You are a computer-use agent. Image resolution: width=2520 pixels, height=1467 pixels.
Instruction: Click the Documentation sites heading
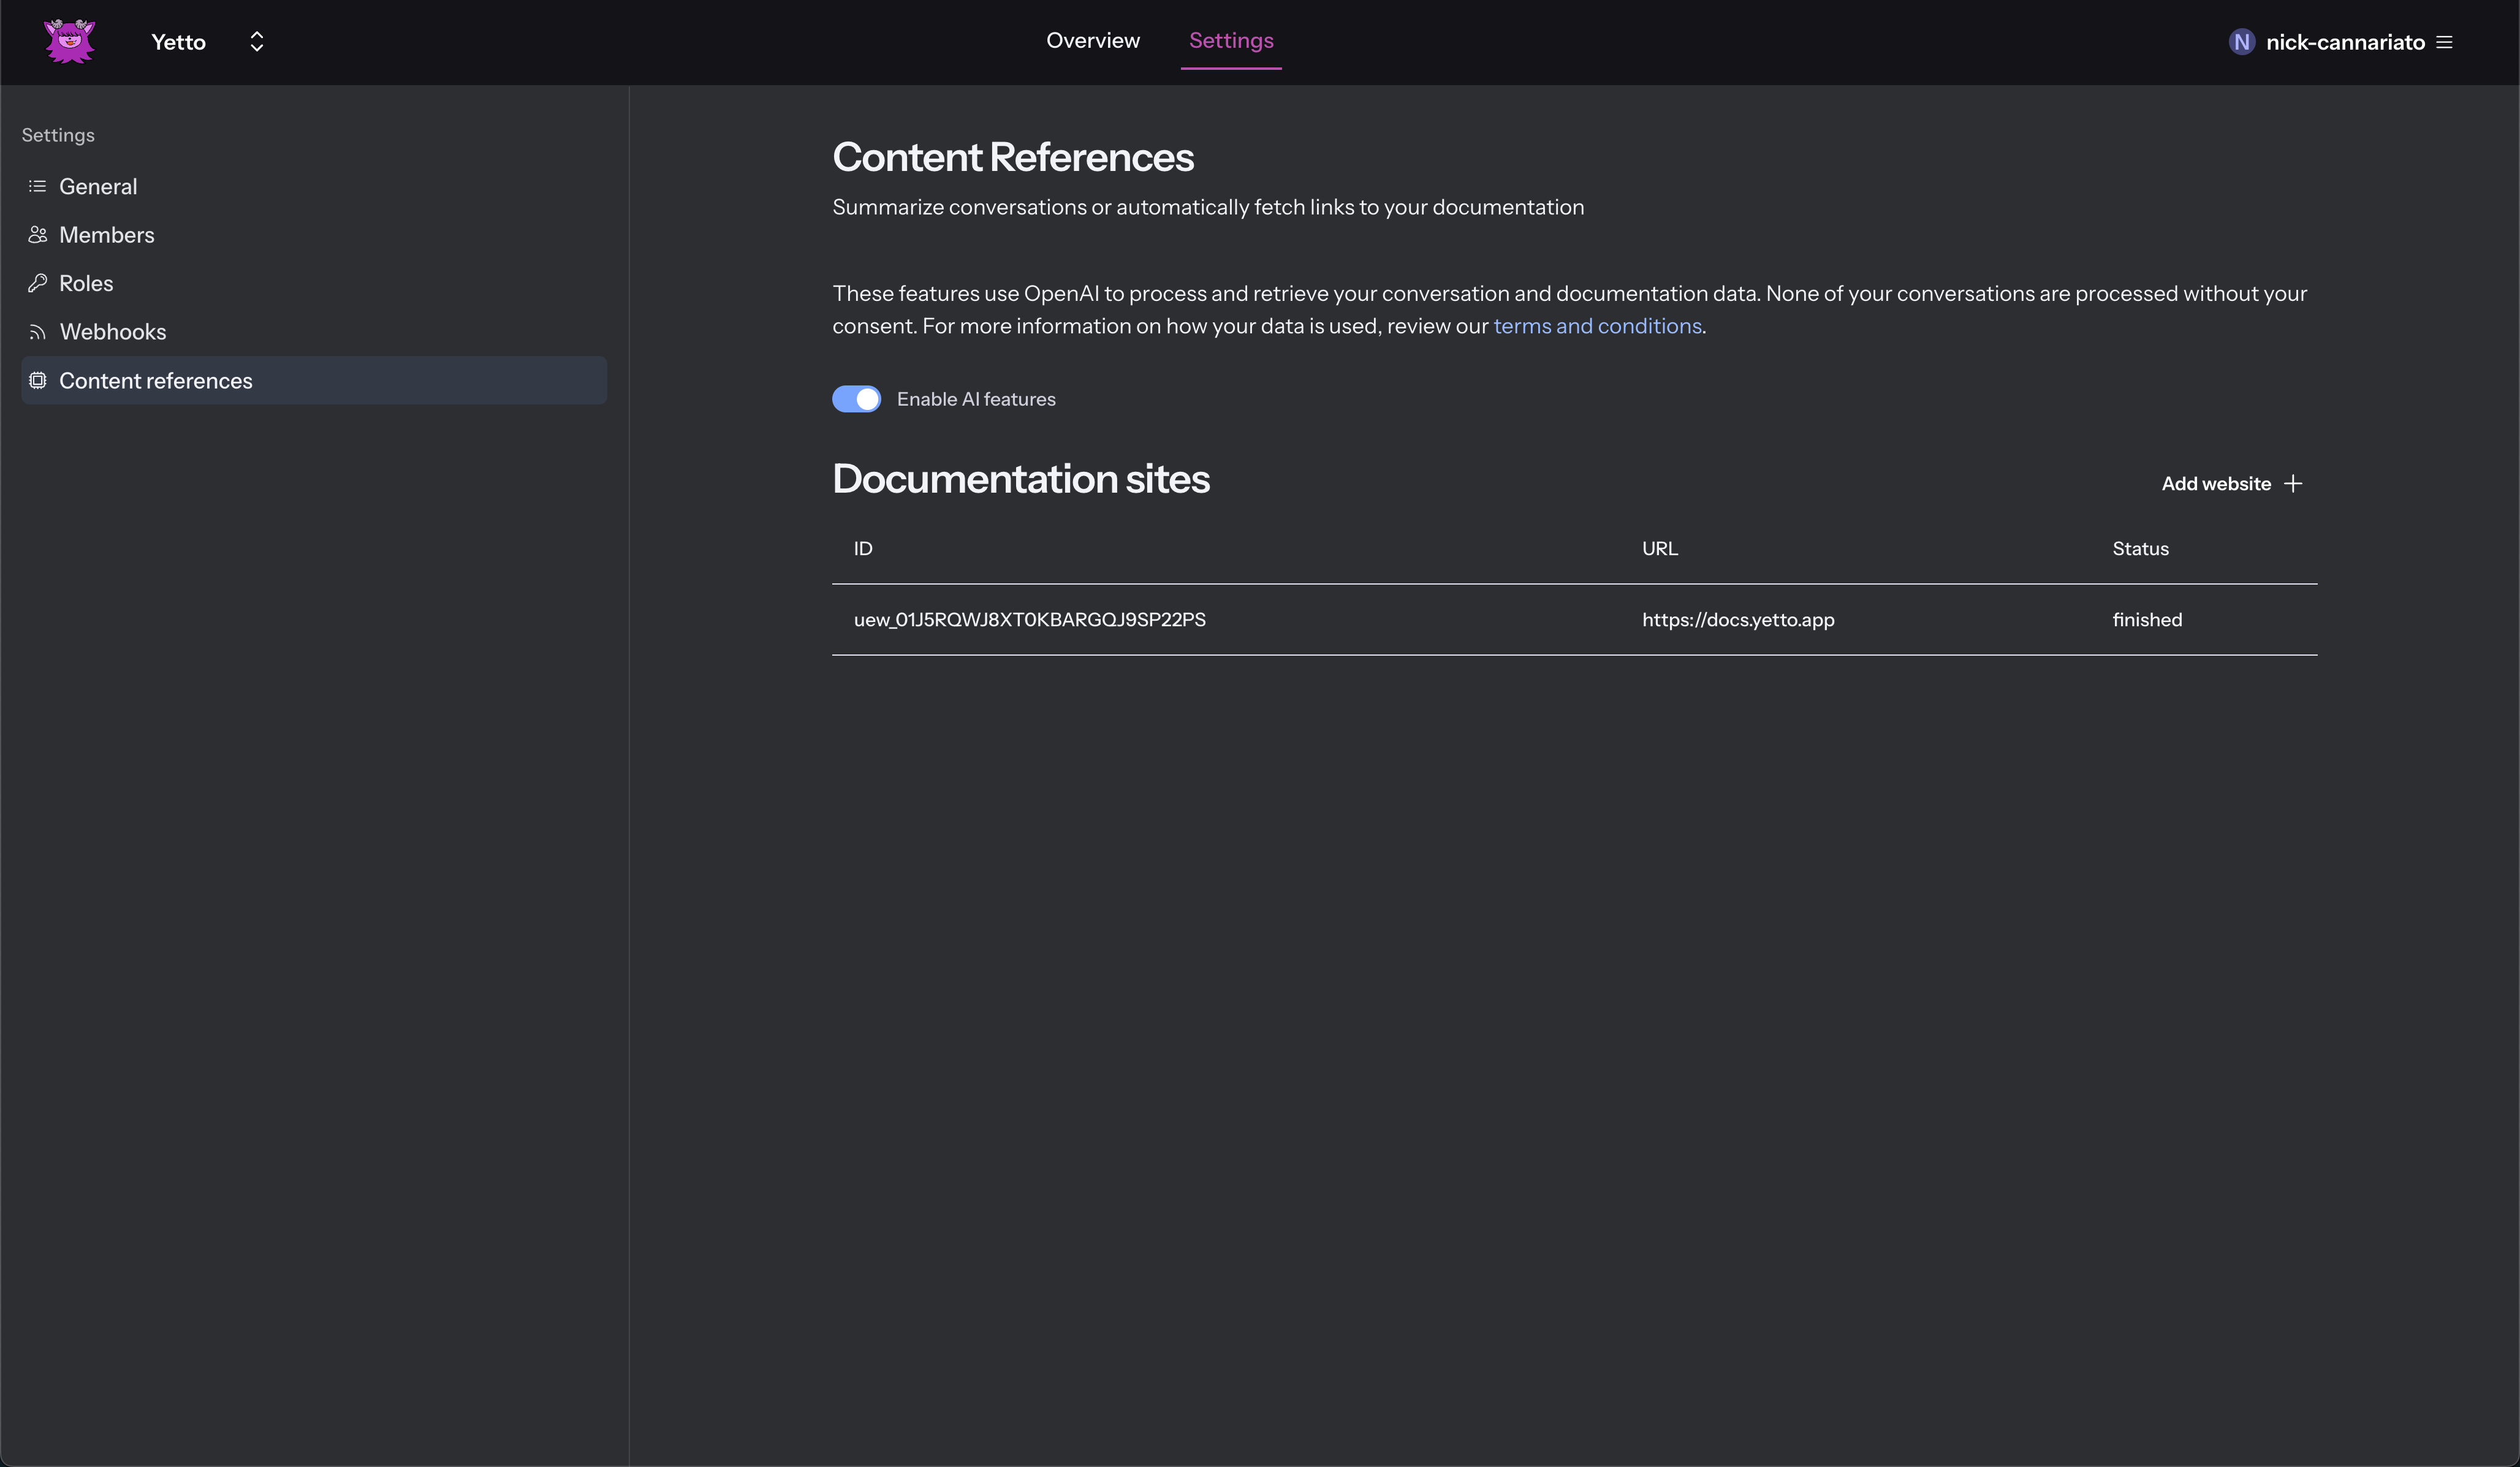[1020, 479]
